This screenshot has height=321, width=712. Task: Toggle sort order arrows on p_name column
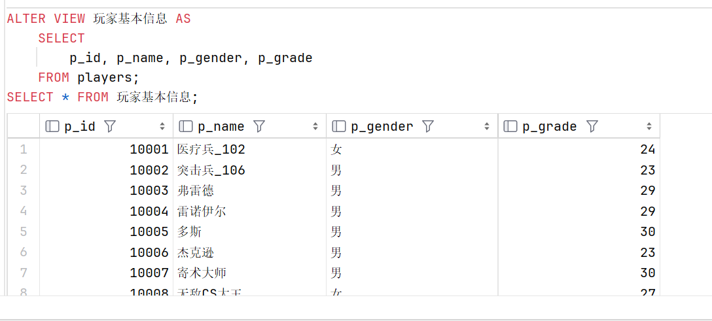(x=315, y=126)
